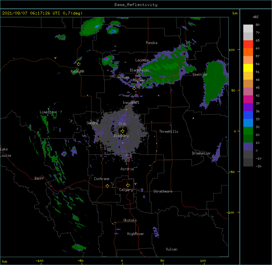Click the Sundre town label
Screen dimensions: 272x265
pos(92,123)
